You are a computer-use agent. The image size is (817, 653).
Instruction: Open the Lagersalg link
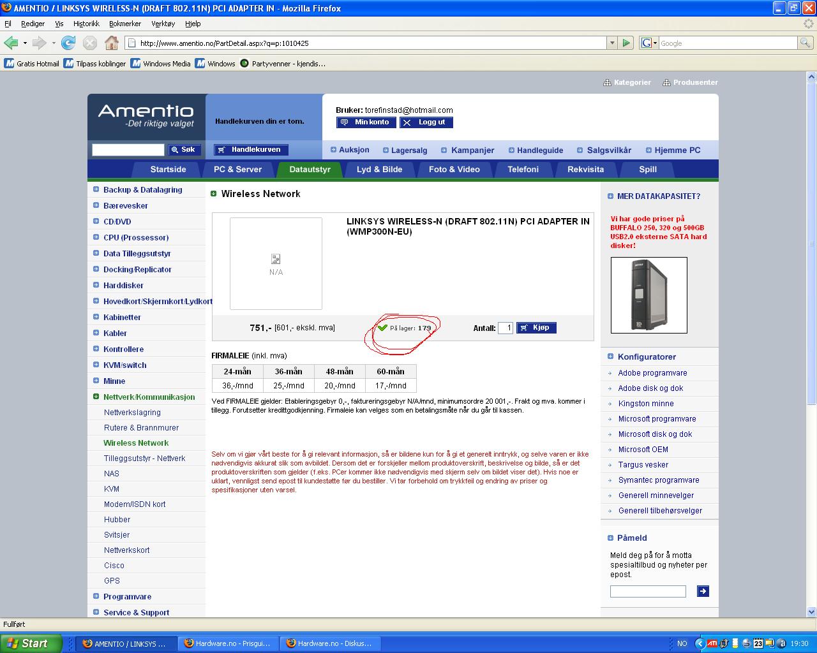[405, 150]
